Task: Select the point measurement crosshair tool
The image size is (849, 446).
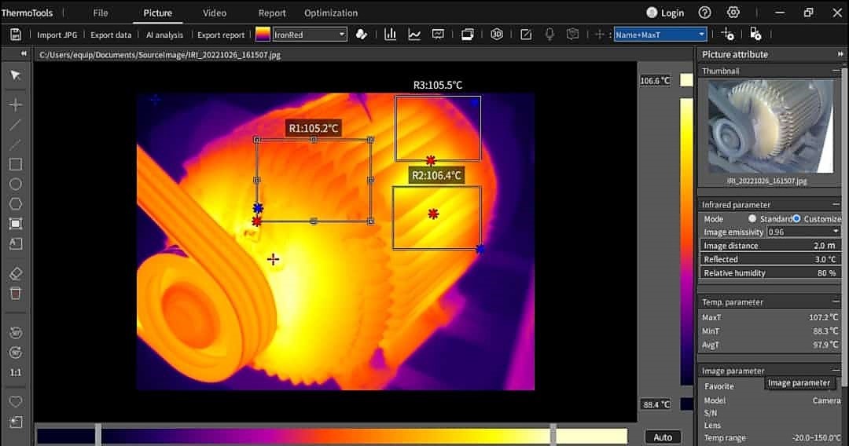Action: 15,104
